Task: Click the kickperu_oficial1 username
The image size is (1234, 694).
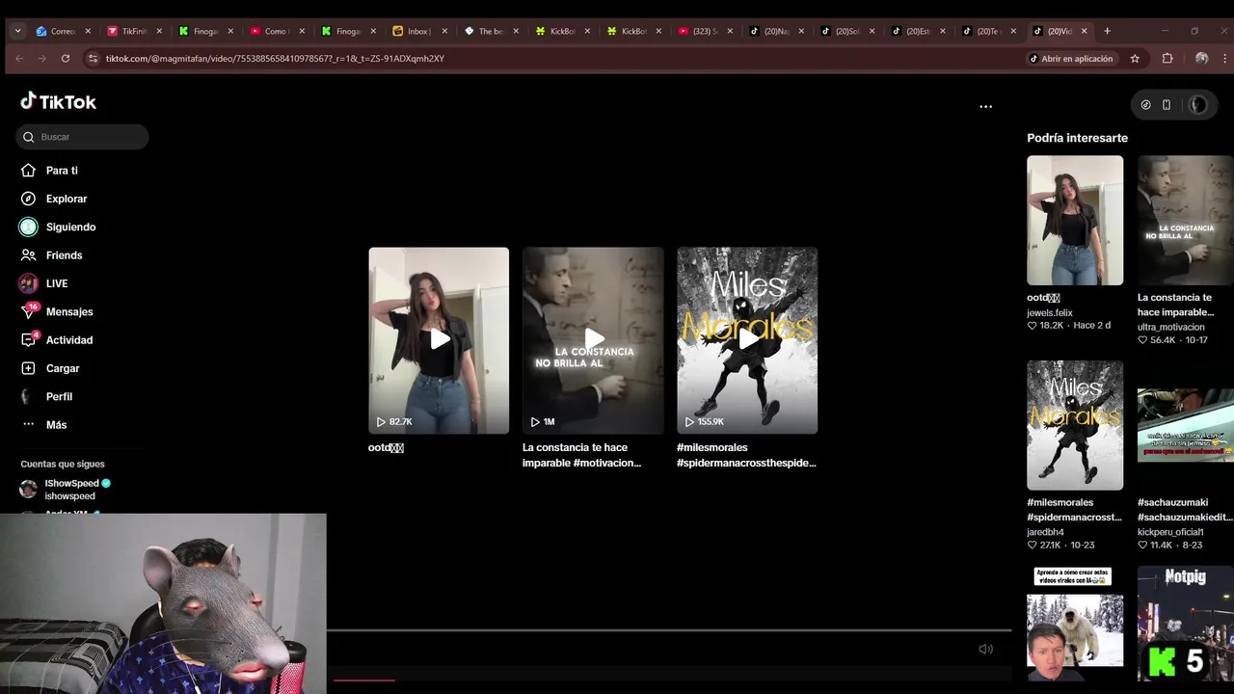Action: [x=1170, y=532]
